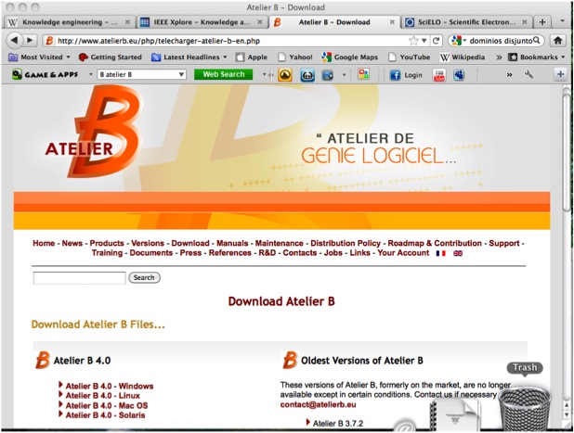The height and width of the screenshot is (433, 574).
Task: Expand the Game & Apps dropdown arrow
Action: coord(90,75)
